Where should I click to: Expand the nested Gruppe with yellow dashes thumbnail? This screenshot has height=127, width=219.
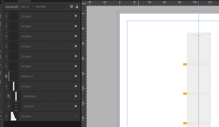(x=9, y=106)
